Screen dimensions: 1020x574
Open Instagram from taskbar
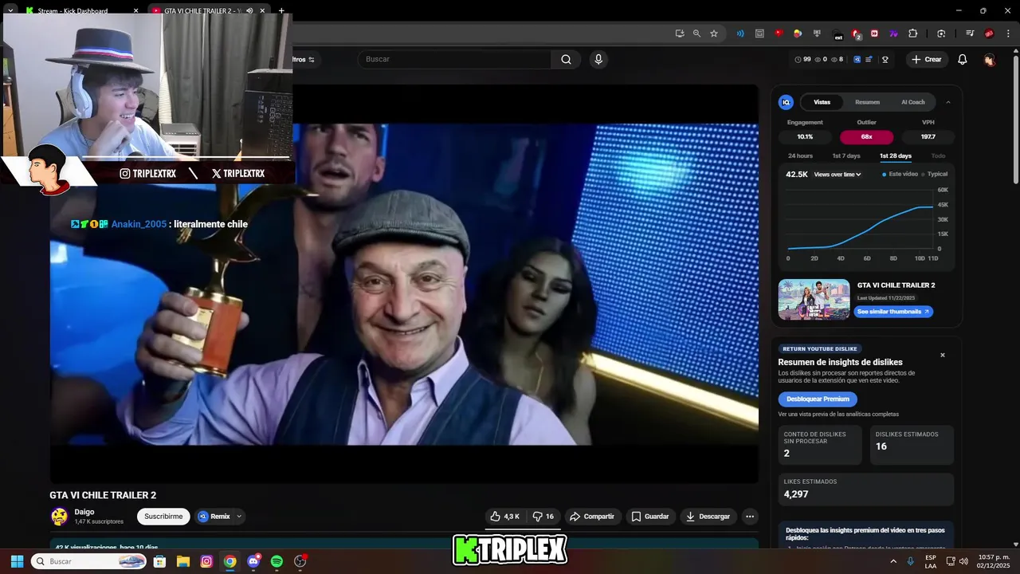pos(206,561)
